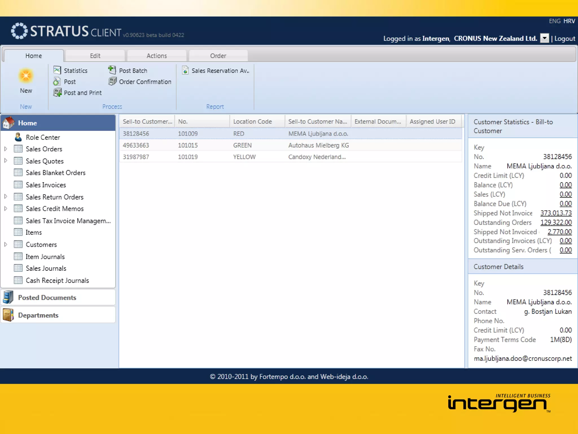
Task: Click the External Docum... column header
Action: point(378,121)
